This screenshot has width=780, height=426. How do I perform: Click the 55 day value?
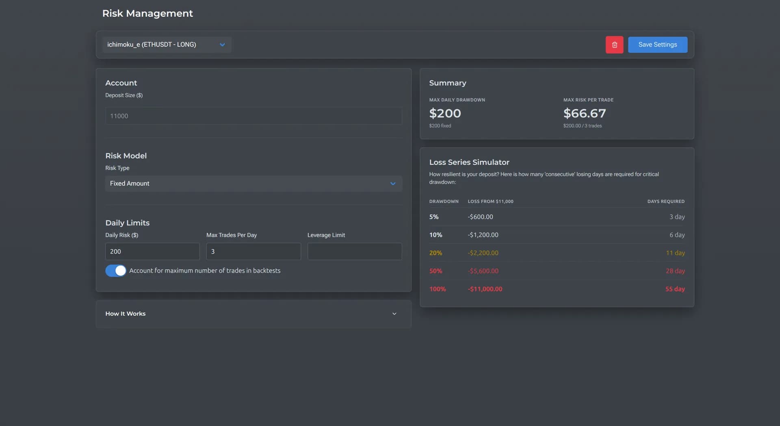pos(675,289)
